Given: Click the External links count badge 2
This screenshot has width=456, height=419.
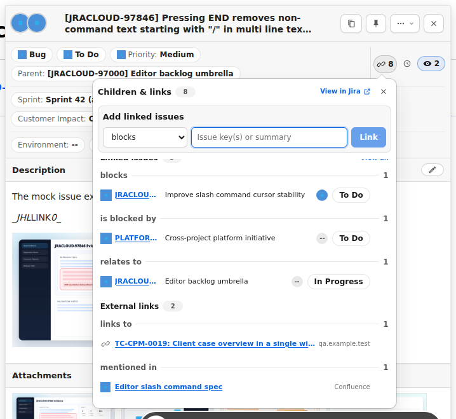Looking at the screenshot, I should click(x=173, y=306).
